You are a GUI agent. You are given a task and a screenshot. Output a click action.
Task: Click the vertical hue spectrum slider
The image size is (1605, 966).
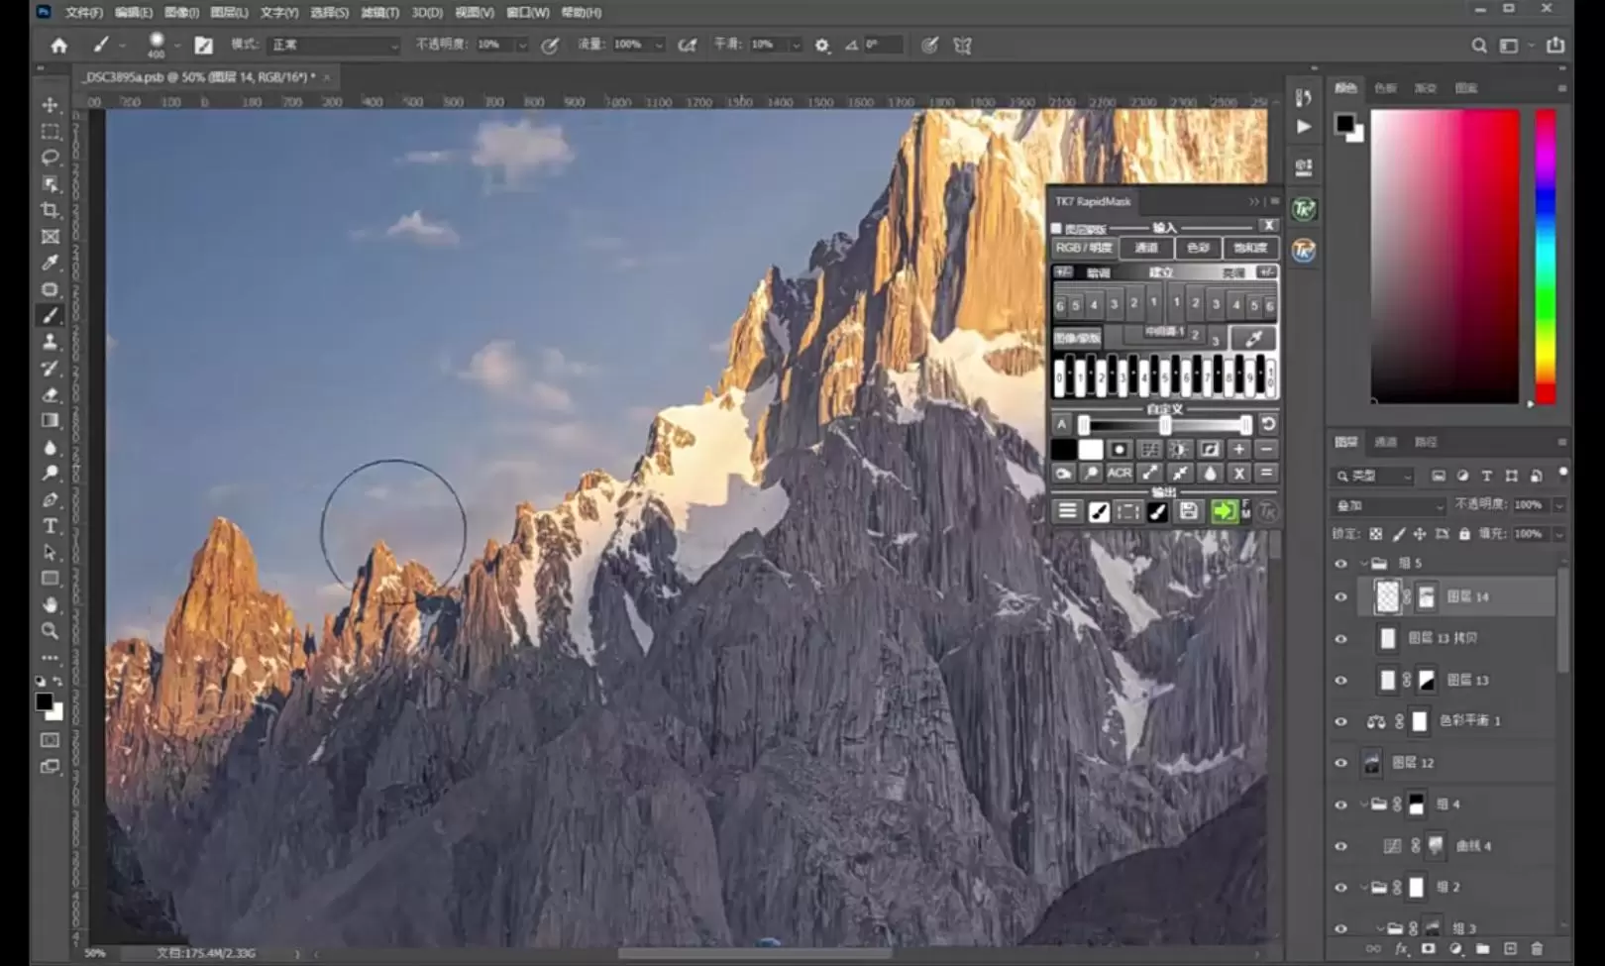click(x=1545, y=256)
